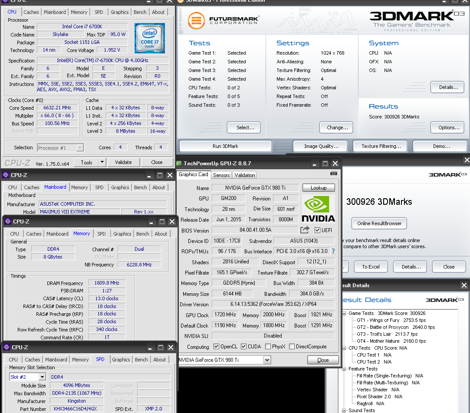Open the Bench tab in the top CPU-Z window
Viewport: 470px width, 413px height.
140,12
